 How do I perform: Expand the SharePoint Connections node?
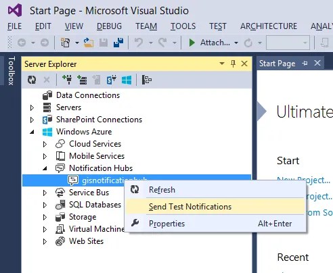click(32, 120)
